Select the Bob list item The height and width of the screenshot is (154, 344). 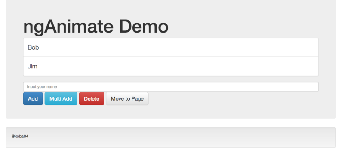coord(171,47)
